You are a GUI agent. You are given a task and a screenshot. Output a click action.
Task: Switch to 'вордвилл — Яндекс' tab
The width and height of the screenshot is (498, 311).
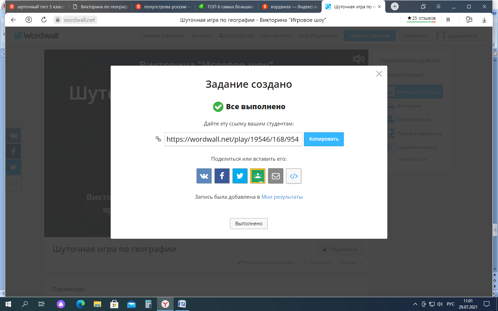290,7
